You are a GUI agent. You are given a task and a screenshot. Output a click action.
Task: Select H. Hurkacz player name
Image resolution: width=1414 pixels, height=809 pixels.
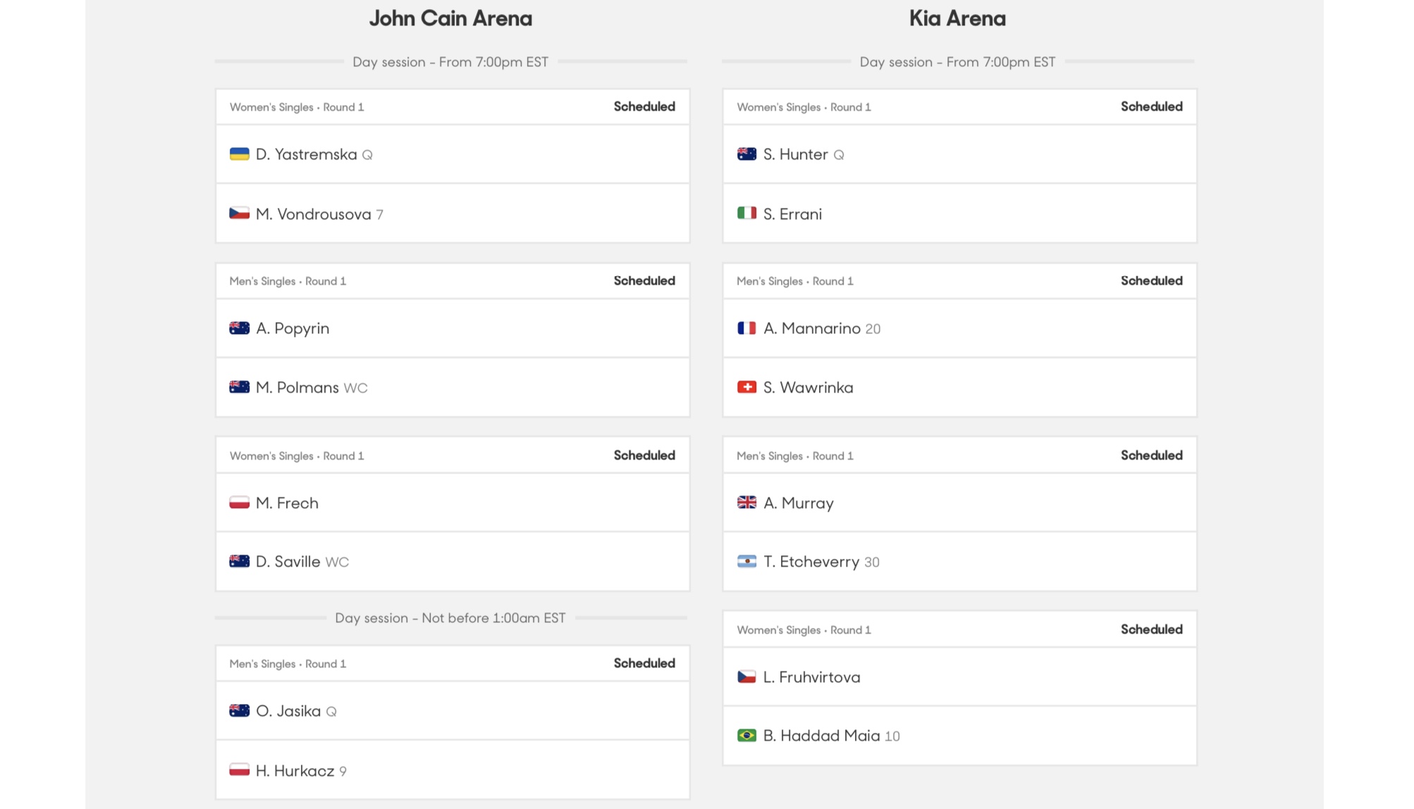(295, 771)
